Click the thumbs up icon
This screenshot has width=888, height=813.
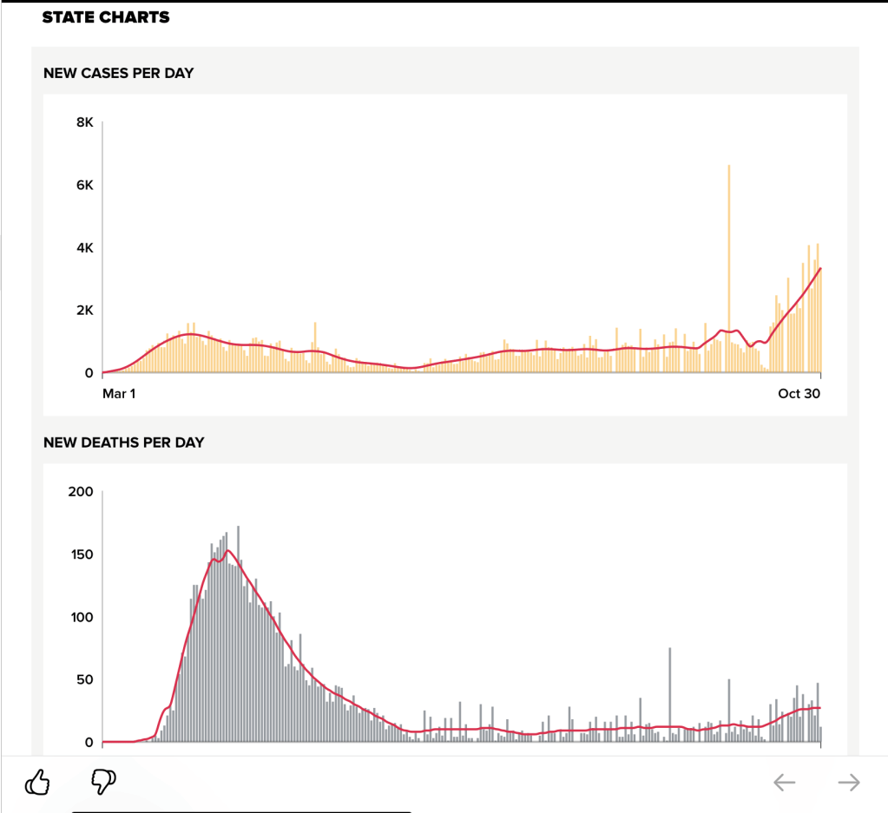click(37, 783)
